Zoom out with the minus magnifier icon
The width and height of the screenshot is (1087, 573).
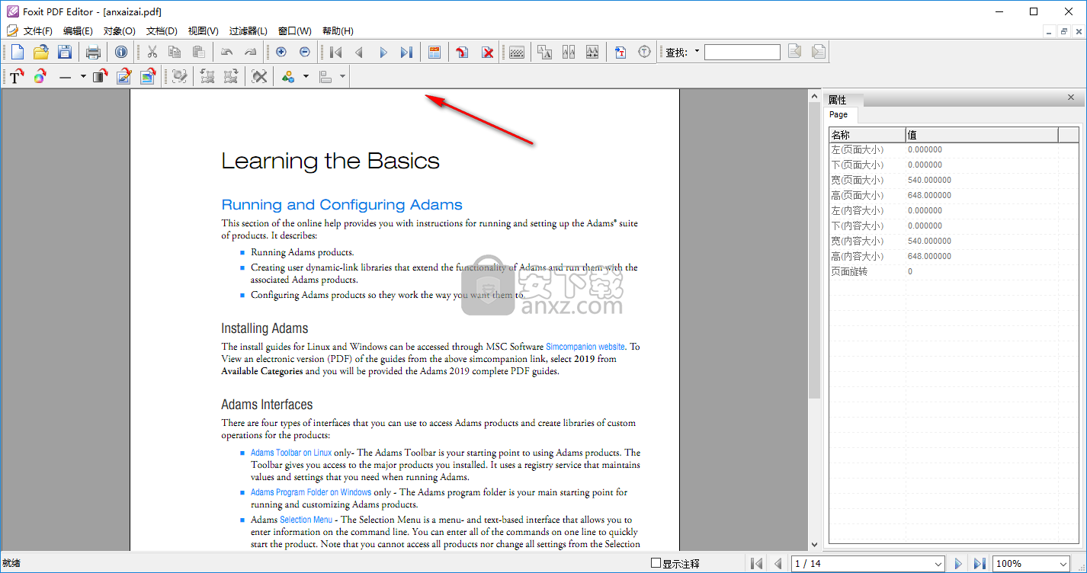pyautogui.click(x=305, y=52)
